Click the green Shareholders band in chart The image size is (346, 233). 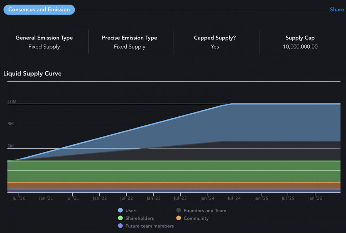[173, 172]
